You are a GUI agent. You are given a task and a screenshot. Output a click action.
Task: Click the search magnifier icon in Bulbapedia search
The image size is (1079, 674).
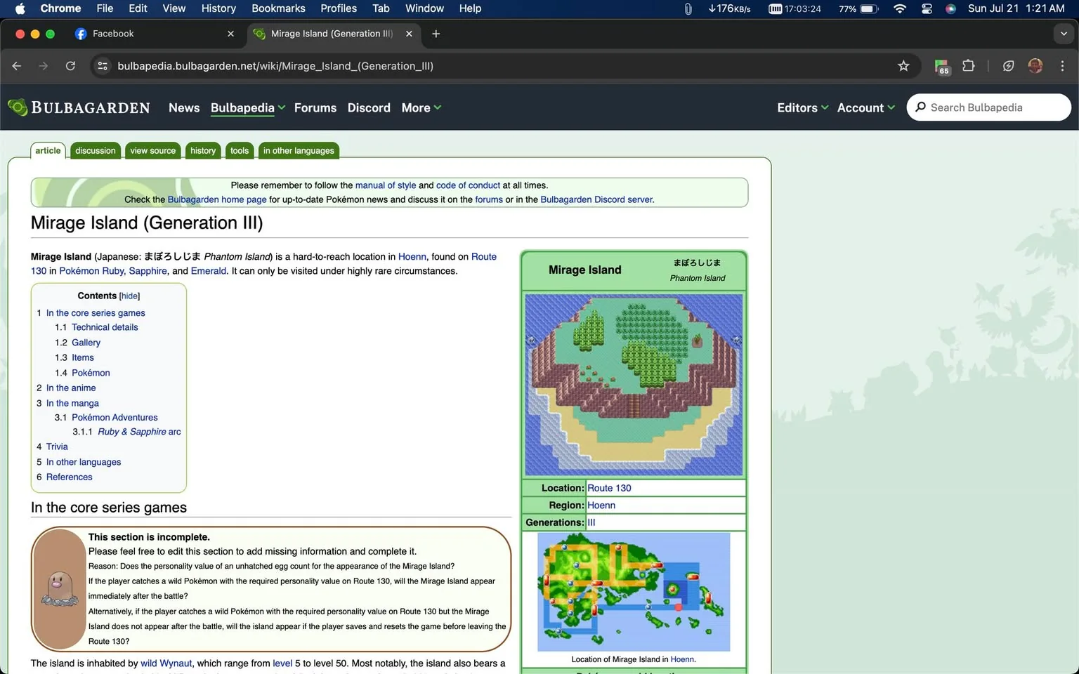(x=920, y=107)
